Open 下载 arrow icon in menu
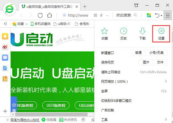173x123 pixels. (x=142, y=34)
